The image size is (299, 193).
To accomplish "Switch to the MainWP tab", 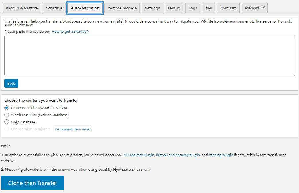I will (x=253, y=8).
